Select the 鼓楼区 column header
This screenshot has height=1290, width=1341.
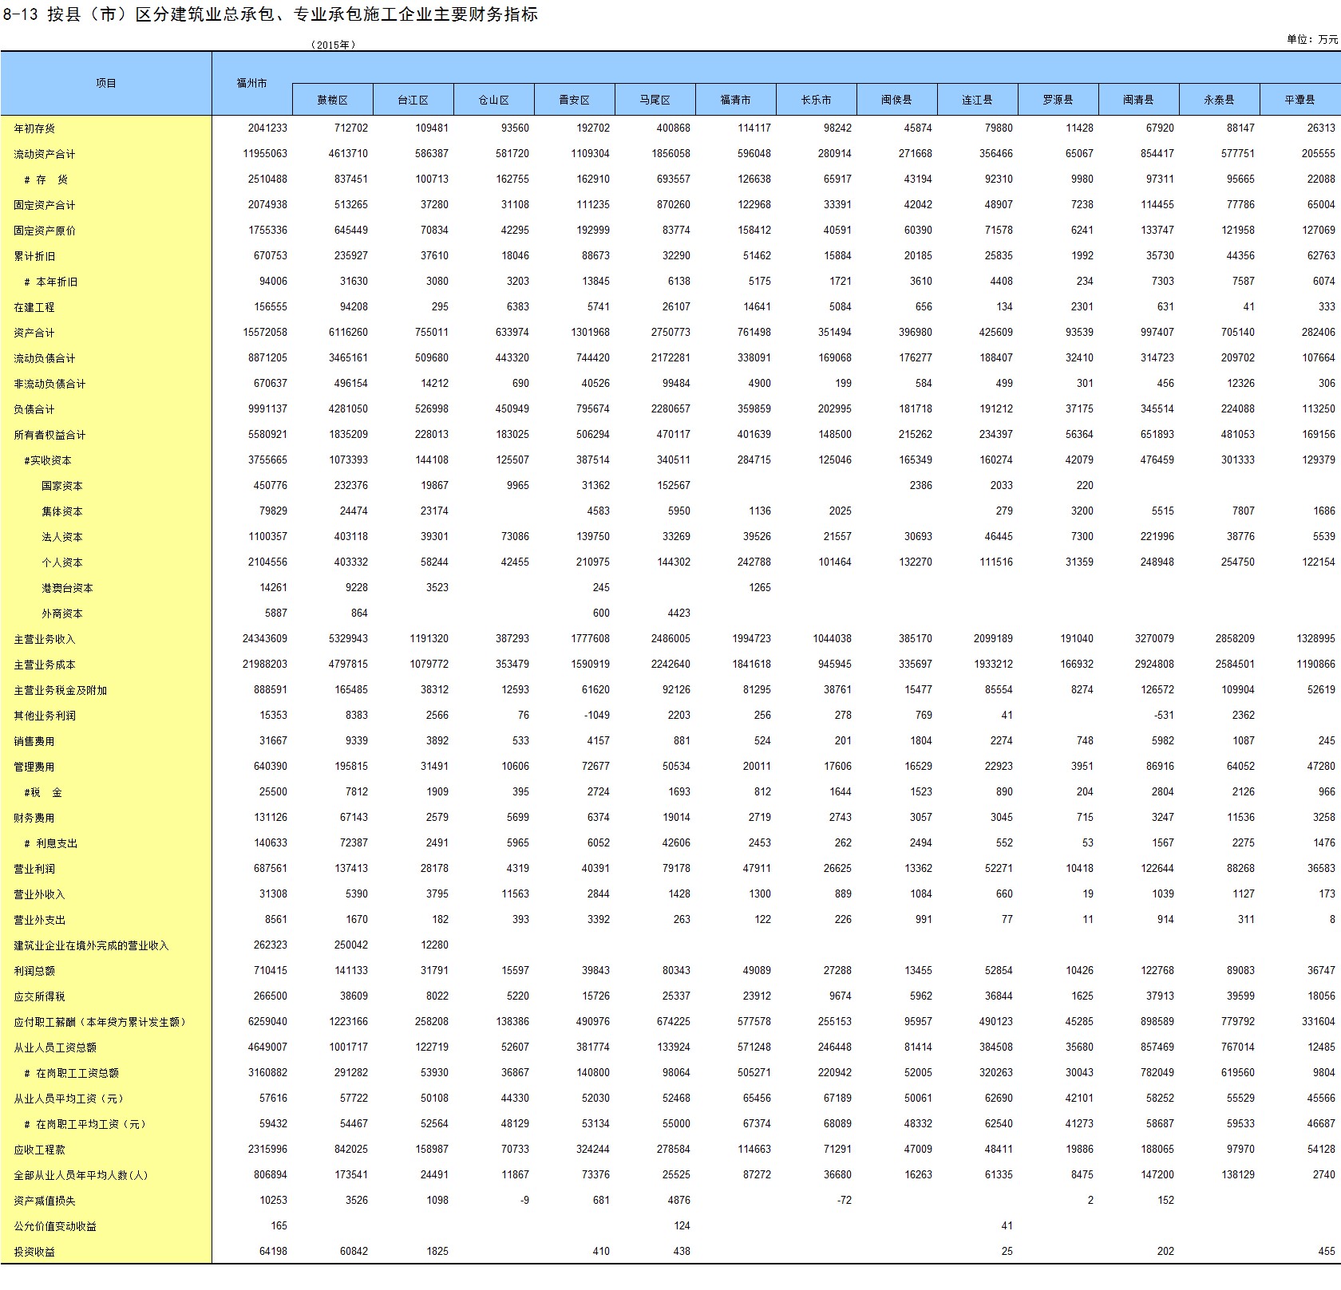point(332,100)
